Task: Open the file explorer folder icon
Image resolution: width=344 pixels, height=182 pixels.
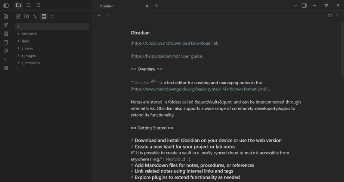Action: (18, 5)
